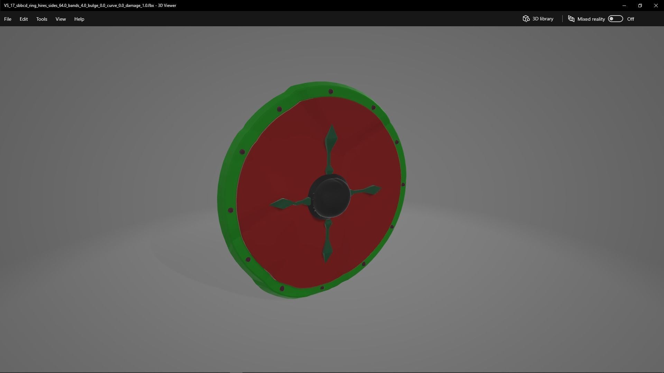Image resolution: width=664 pixels, height=373 pixels.
Task: Open the File menu
Action: point(8,19)
